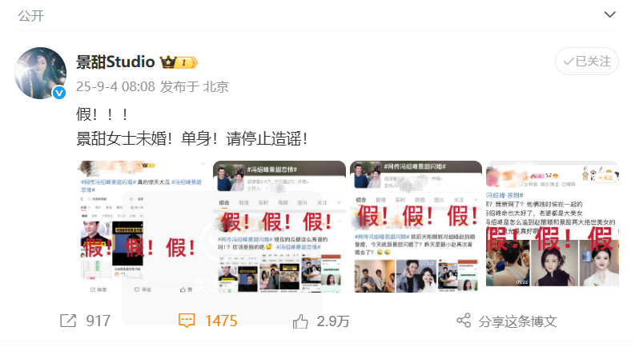Click the 25-9-4 08:08 post timestamp
This screenshot has width=635, height=347.
coord(115,86)
